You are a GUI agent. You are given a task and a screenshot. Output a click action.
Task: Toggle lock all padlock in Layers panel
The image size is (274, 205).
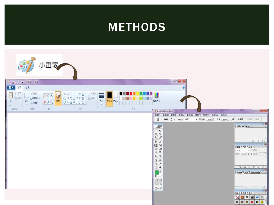tap(251, 154)
